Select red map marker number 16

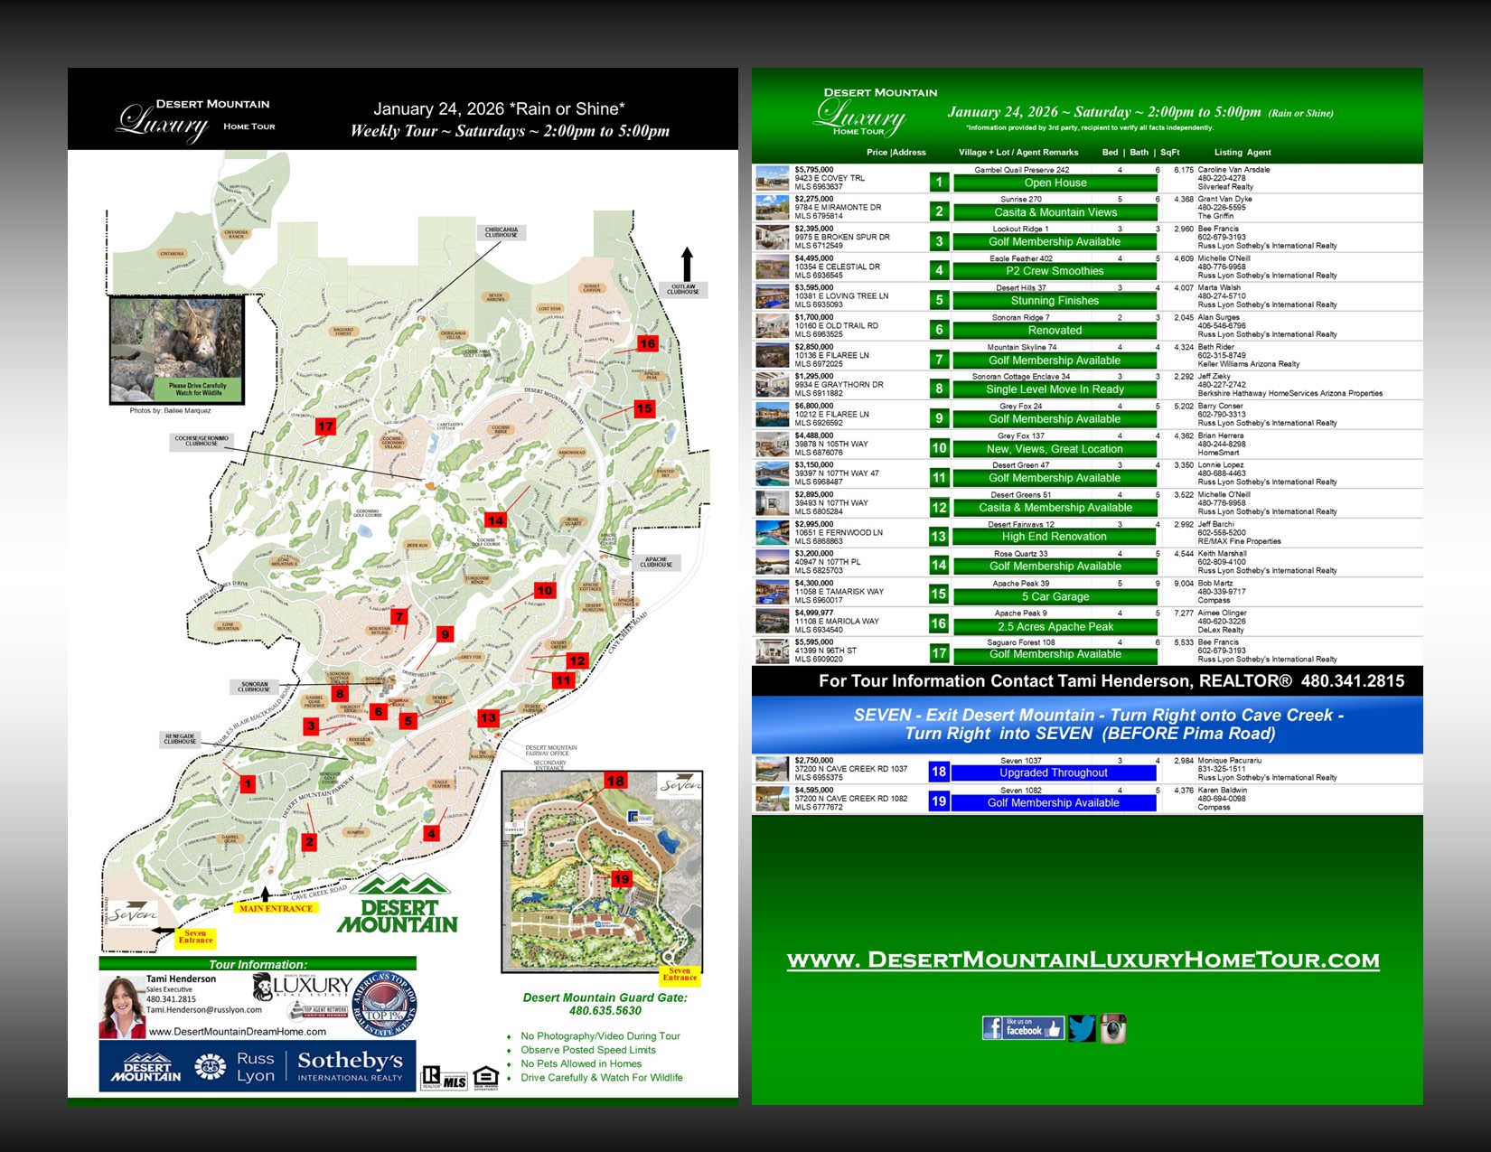click(647, 343)
